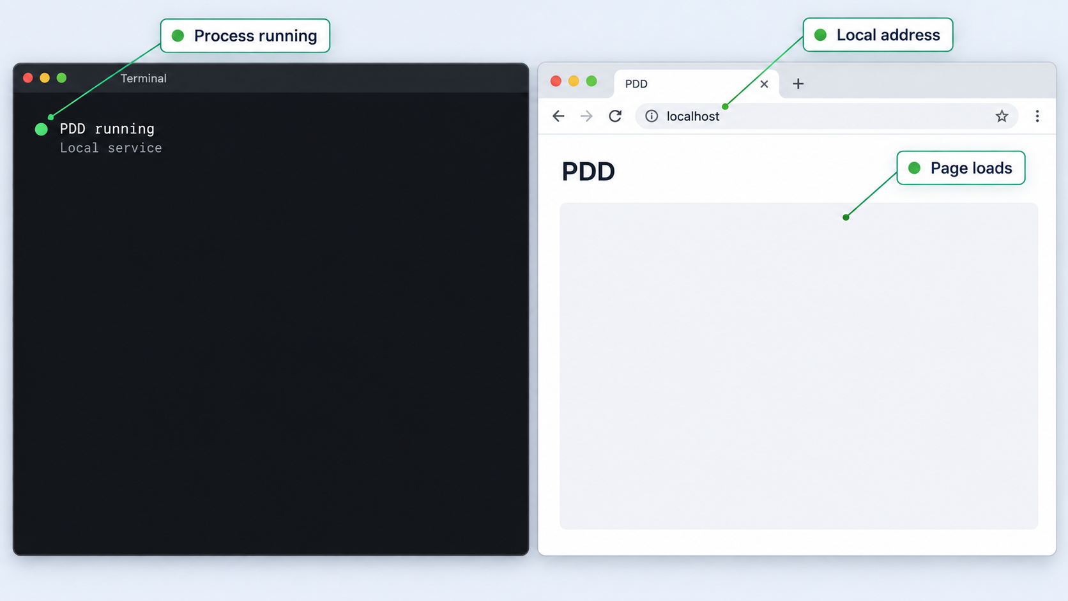This screenshot has width=1068, height=601.
Task: Open site info icon beside localhost
Action: (x=652, y=116)
